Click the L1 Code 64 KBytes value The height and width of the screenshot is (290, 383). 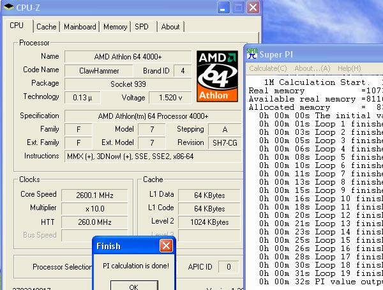(209, 209)
